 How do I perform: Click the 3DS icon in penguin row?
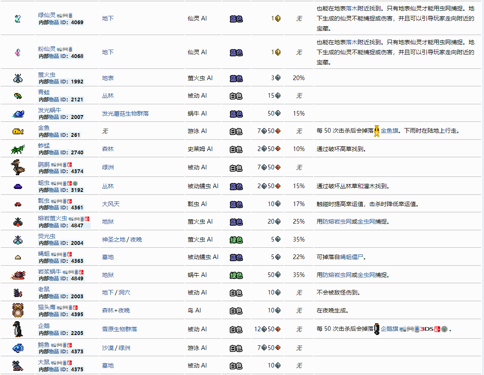point(427,329)
